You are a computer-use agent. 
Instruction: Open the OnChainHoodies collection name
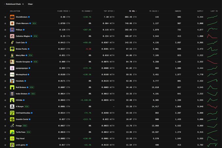[23, 113]
